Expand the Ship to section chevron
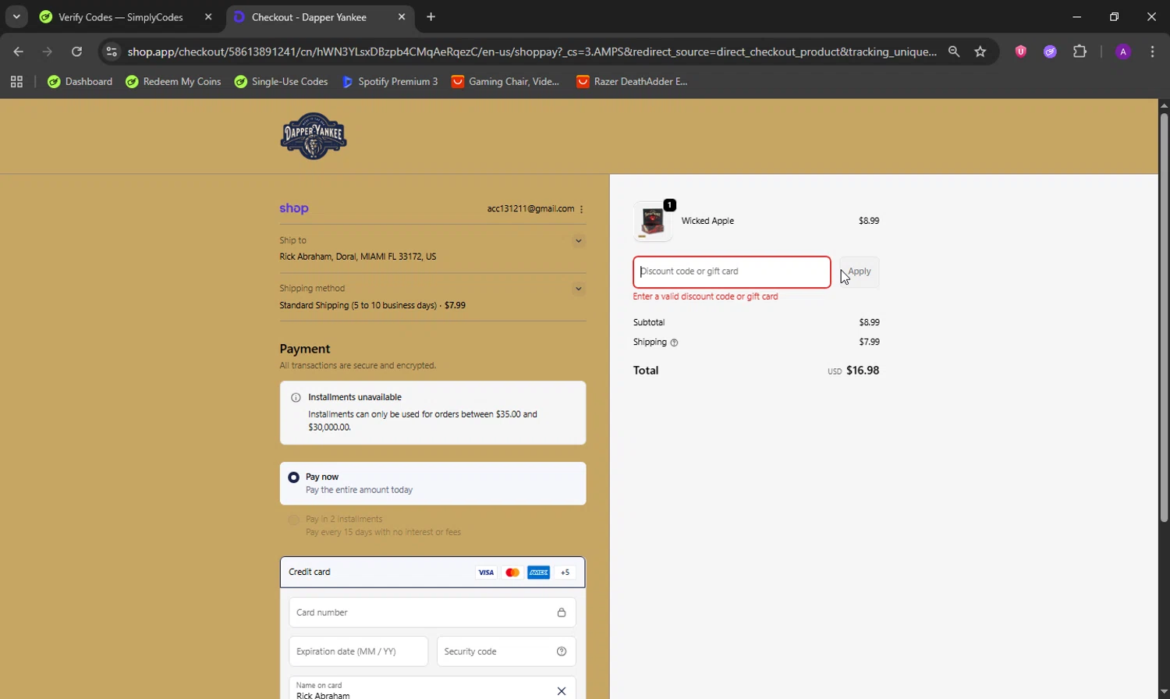 (579, 240)
